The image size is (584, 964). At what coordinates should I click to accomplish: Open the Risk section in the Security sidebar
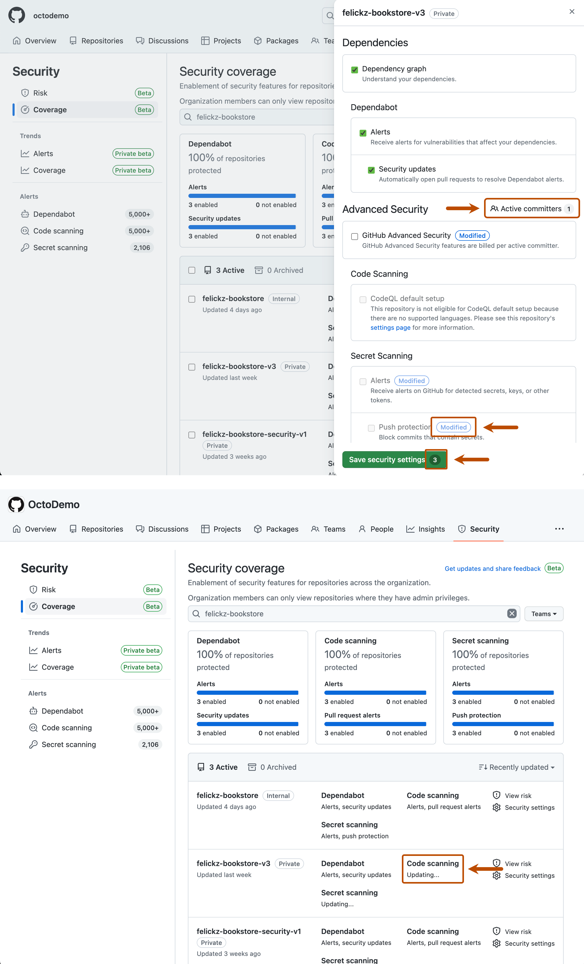point(48,590)
